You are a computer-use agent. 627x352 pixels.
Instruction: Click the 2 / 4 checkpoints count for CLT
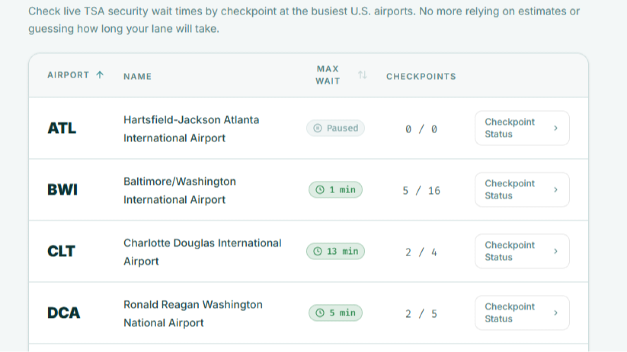point(421,251)
